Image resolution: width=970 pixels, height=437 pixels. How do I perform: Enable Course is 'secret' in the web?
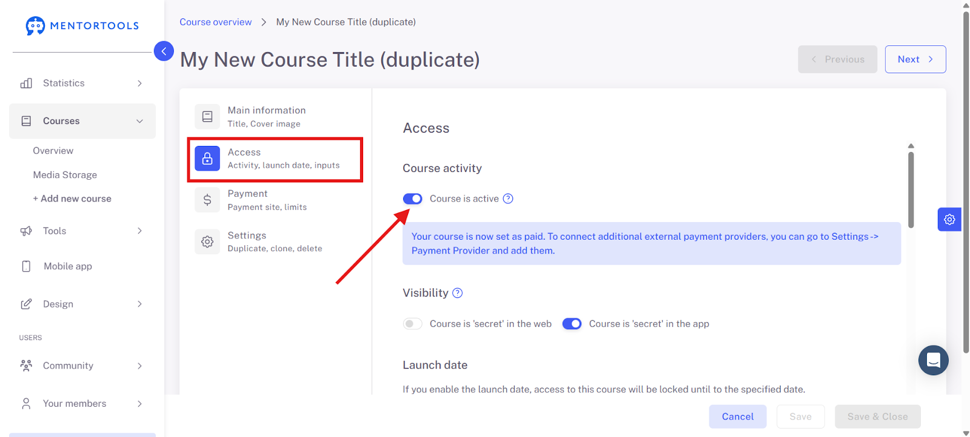tap(413, 324)
